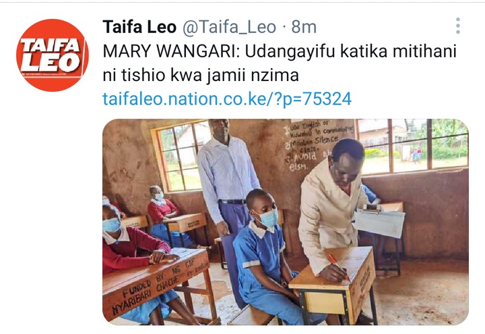Open the @Taifa_Leo handle link

pyautogui.click(x=229, y=27)
